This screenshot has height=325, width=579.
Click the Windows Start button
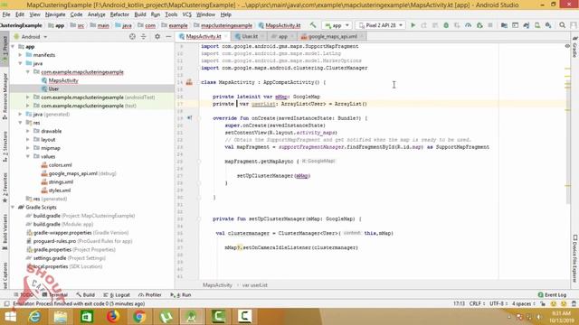tap(10, 317)
